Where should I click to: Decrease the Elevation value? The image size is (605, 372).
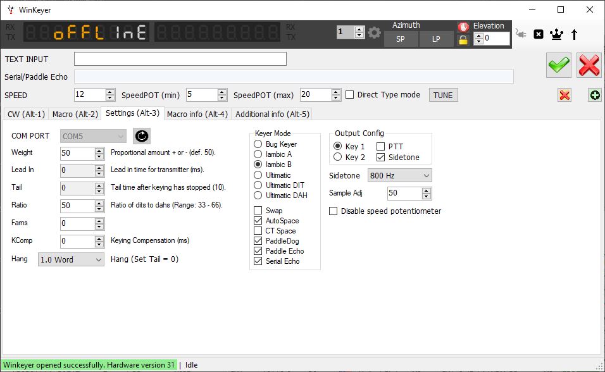click(479, 41)
